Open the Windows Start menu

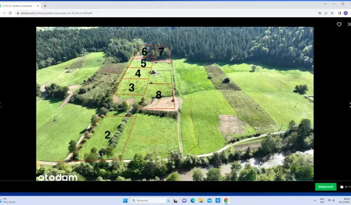coord(125,201)
